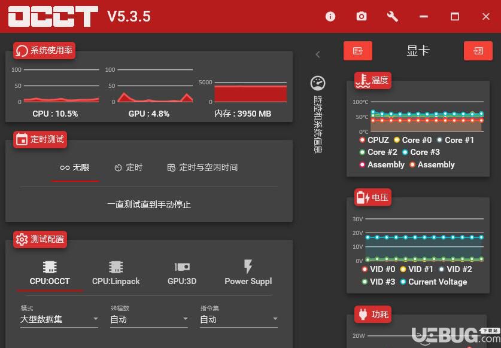Switch to GPU:3D test tab

tap(182, 274)
